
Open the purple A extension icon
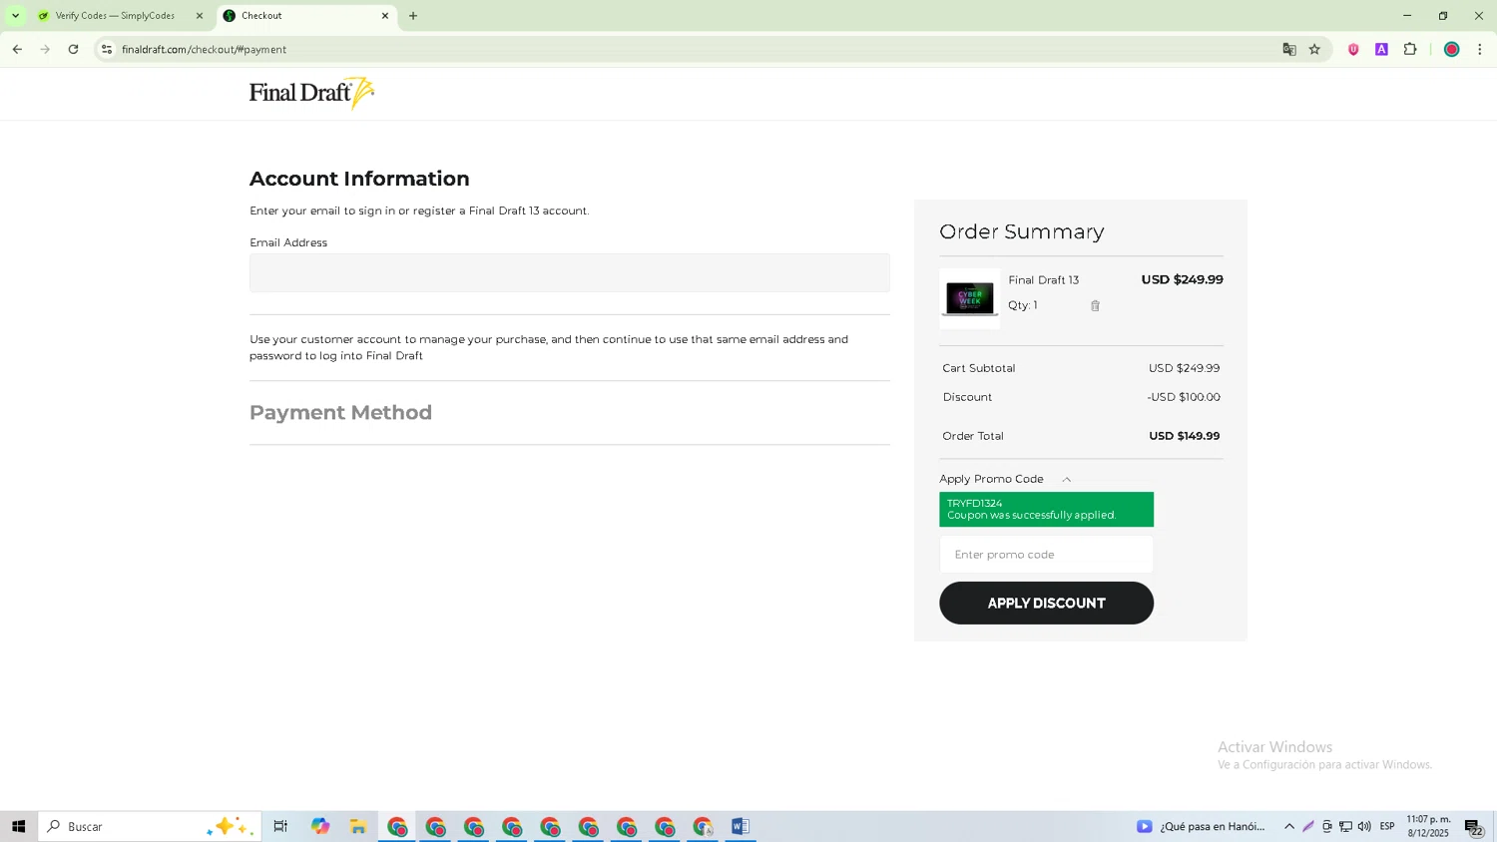pos(1382,49)
